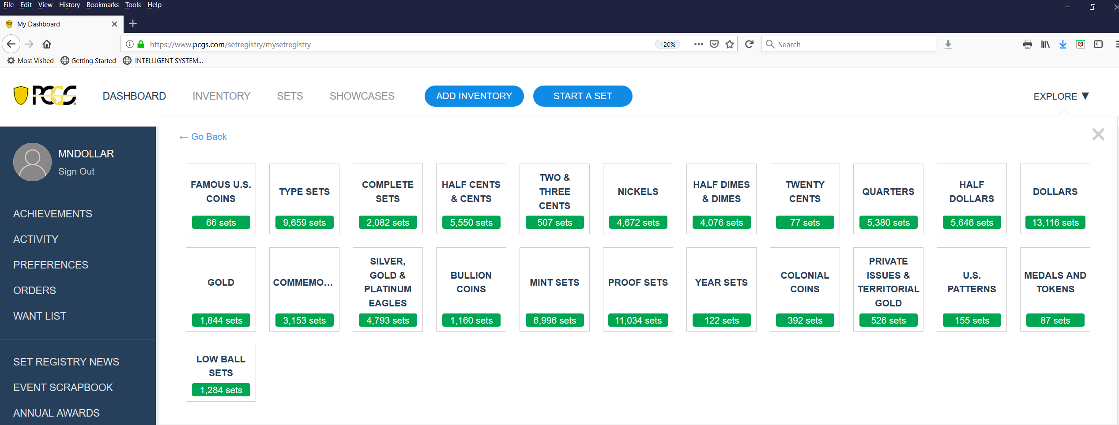1119x425 pixels.
Task: Click the 392 sets badge under COLONIAL COINS
Action: (805, 321)
